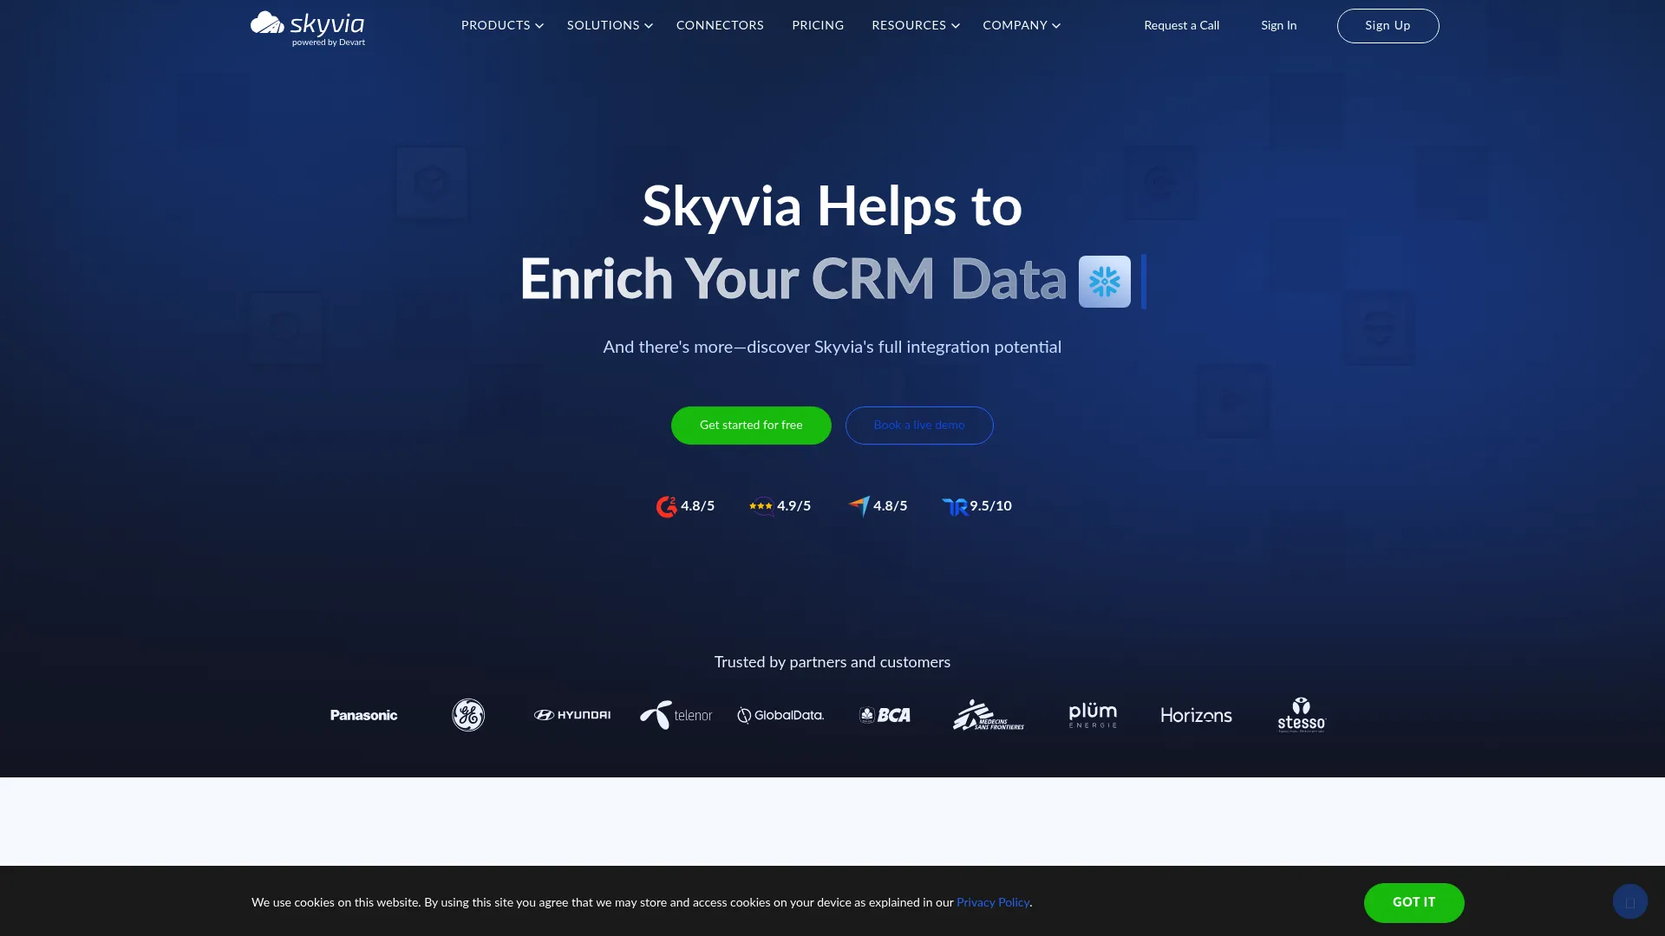Image resolution: width=1665 pixels, height=936 pixels.
Task: Expand the Company menu
Action: pyautogui.click(x=1022, y=25)
